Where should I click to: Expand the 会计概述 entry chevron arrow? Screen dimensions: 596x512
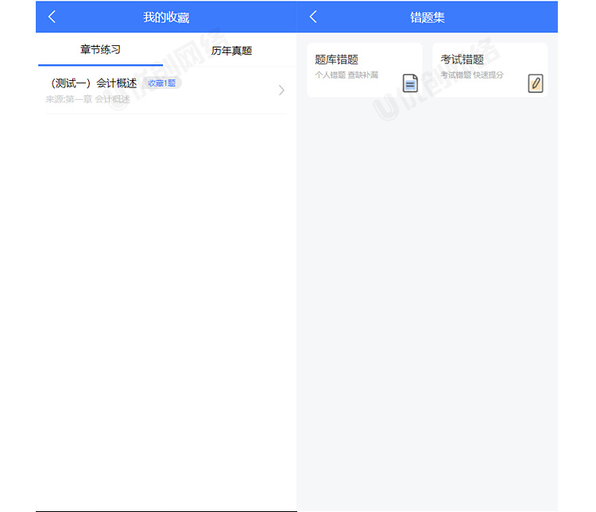coord(281,90)
